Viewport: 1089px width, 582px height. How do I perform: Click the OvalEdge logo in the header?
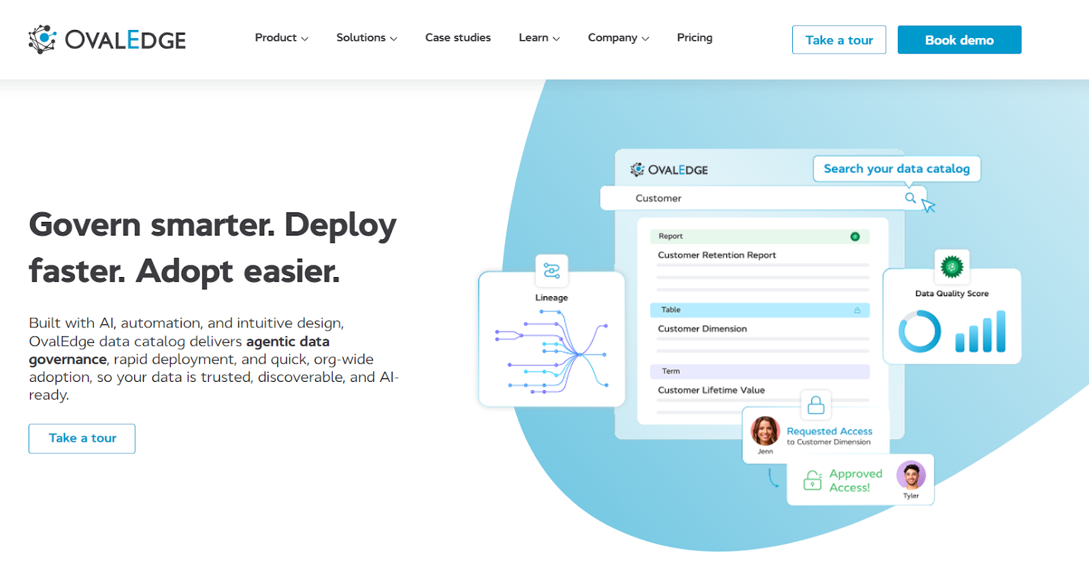click(x=107, y=39)
